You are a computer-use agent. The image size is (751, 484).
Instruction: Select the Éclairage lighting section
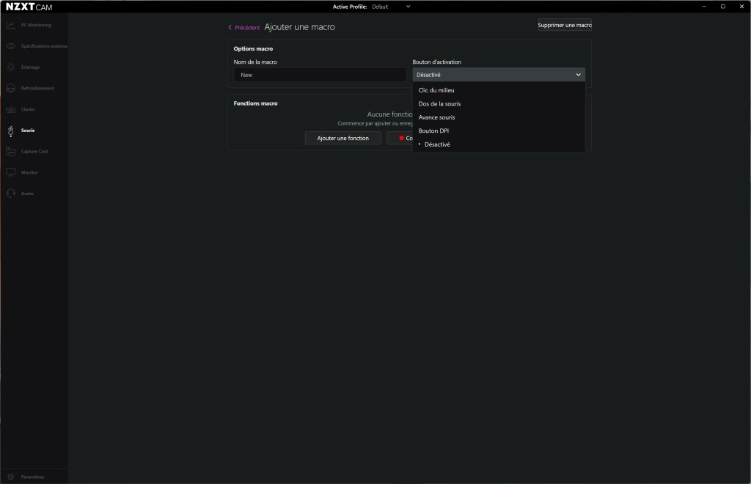click(x=31, y=67)
